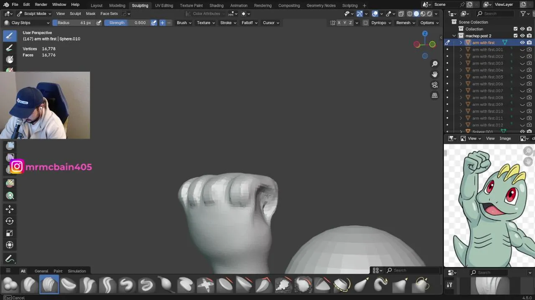Screen dimensions: 535x300
Task: Open outliner filter funnel icon
Action: (x=523, y=14)
